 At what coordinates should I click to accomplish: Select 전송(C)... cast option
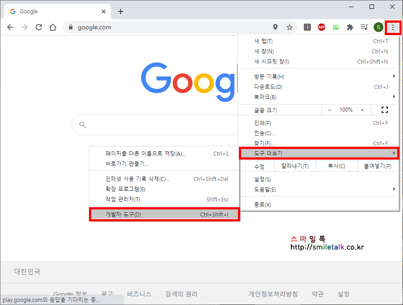pyautogui.click(x=318, y=133)
